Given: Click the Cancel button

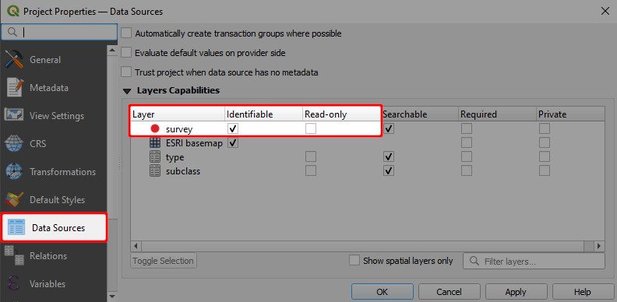Looking at the screenshot, I should [449, 292].
